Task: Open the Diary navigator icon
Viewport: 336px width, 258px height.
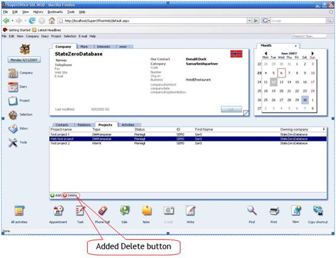Action: pos(13,87)
